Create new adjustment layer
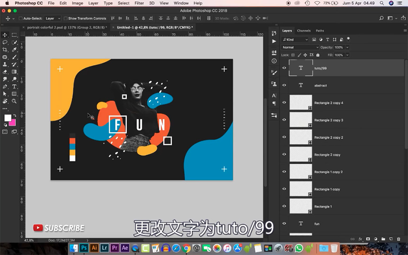Screen dimensions: 408x255 (x=376, y=239)
